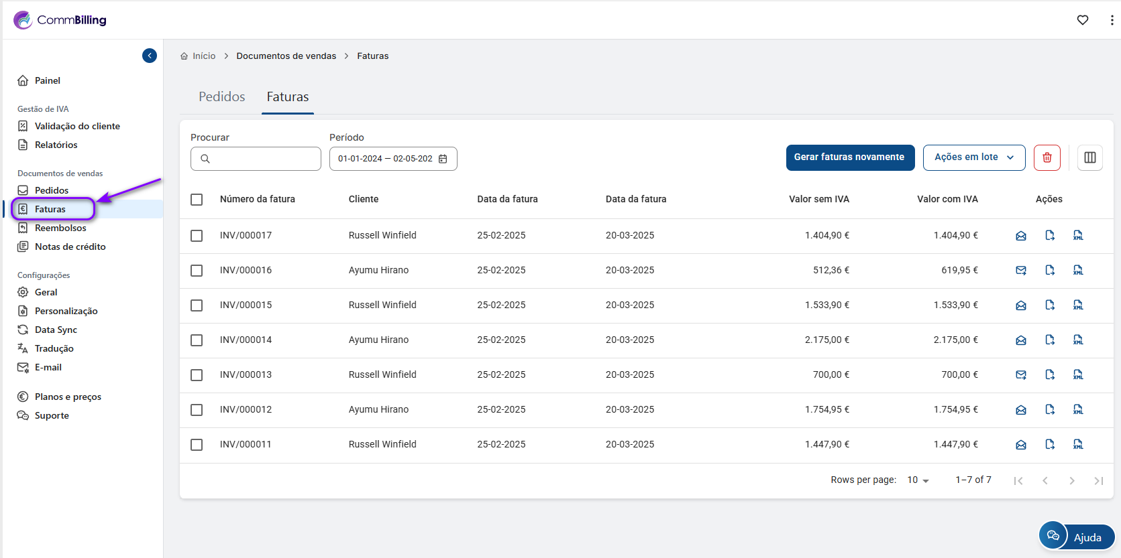Collapse the sidebar with the arrow button
Screen dimensions: 1121x558
click(150, 56)
